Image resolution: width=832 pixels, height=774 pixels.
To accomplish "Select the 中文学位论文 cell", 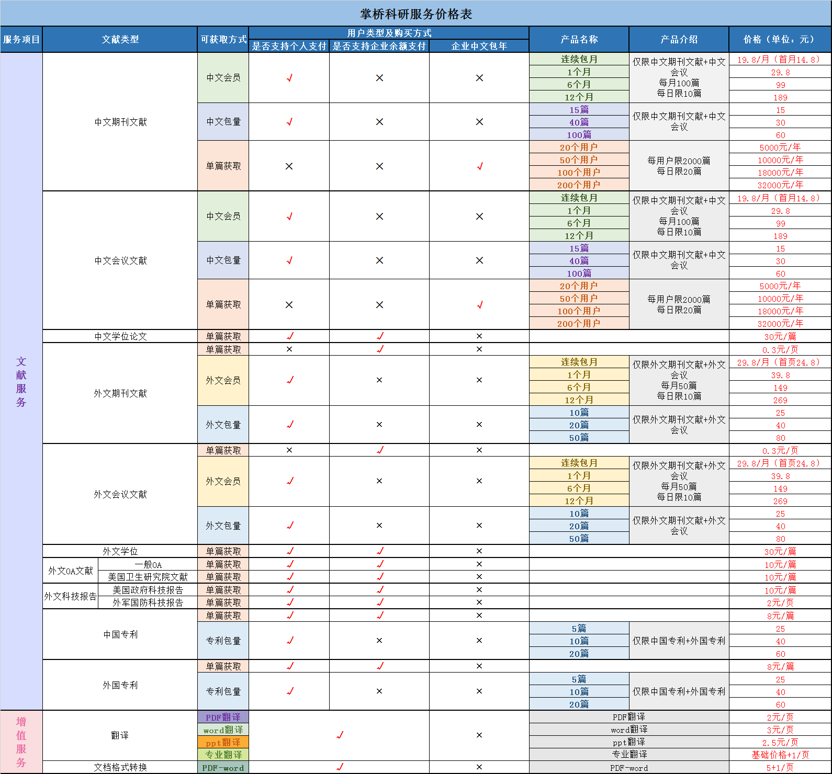I will click(x=120, y=336).
